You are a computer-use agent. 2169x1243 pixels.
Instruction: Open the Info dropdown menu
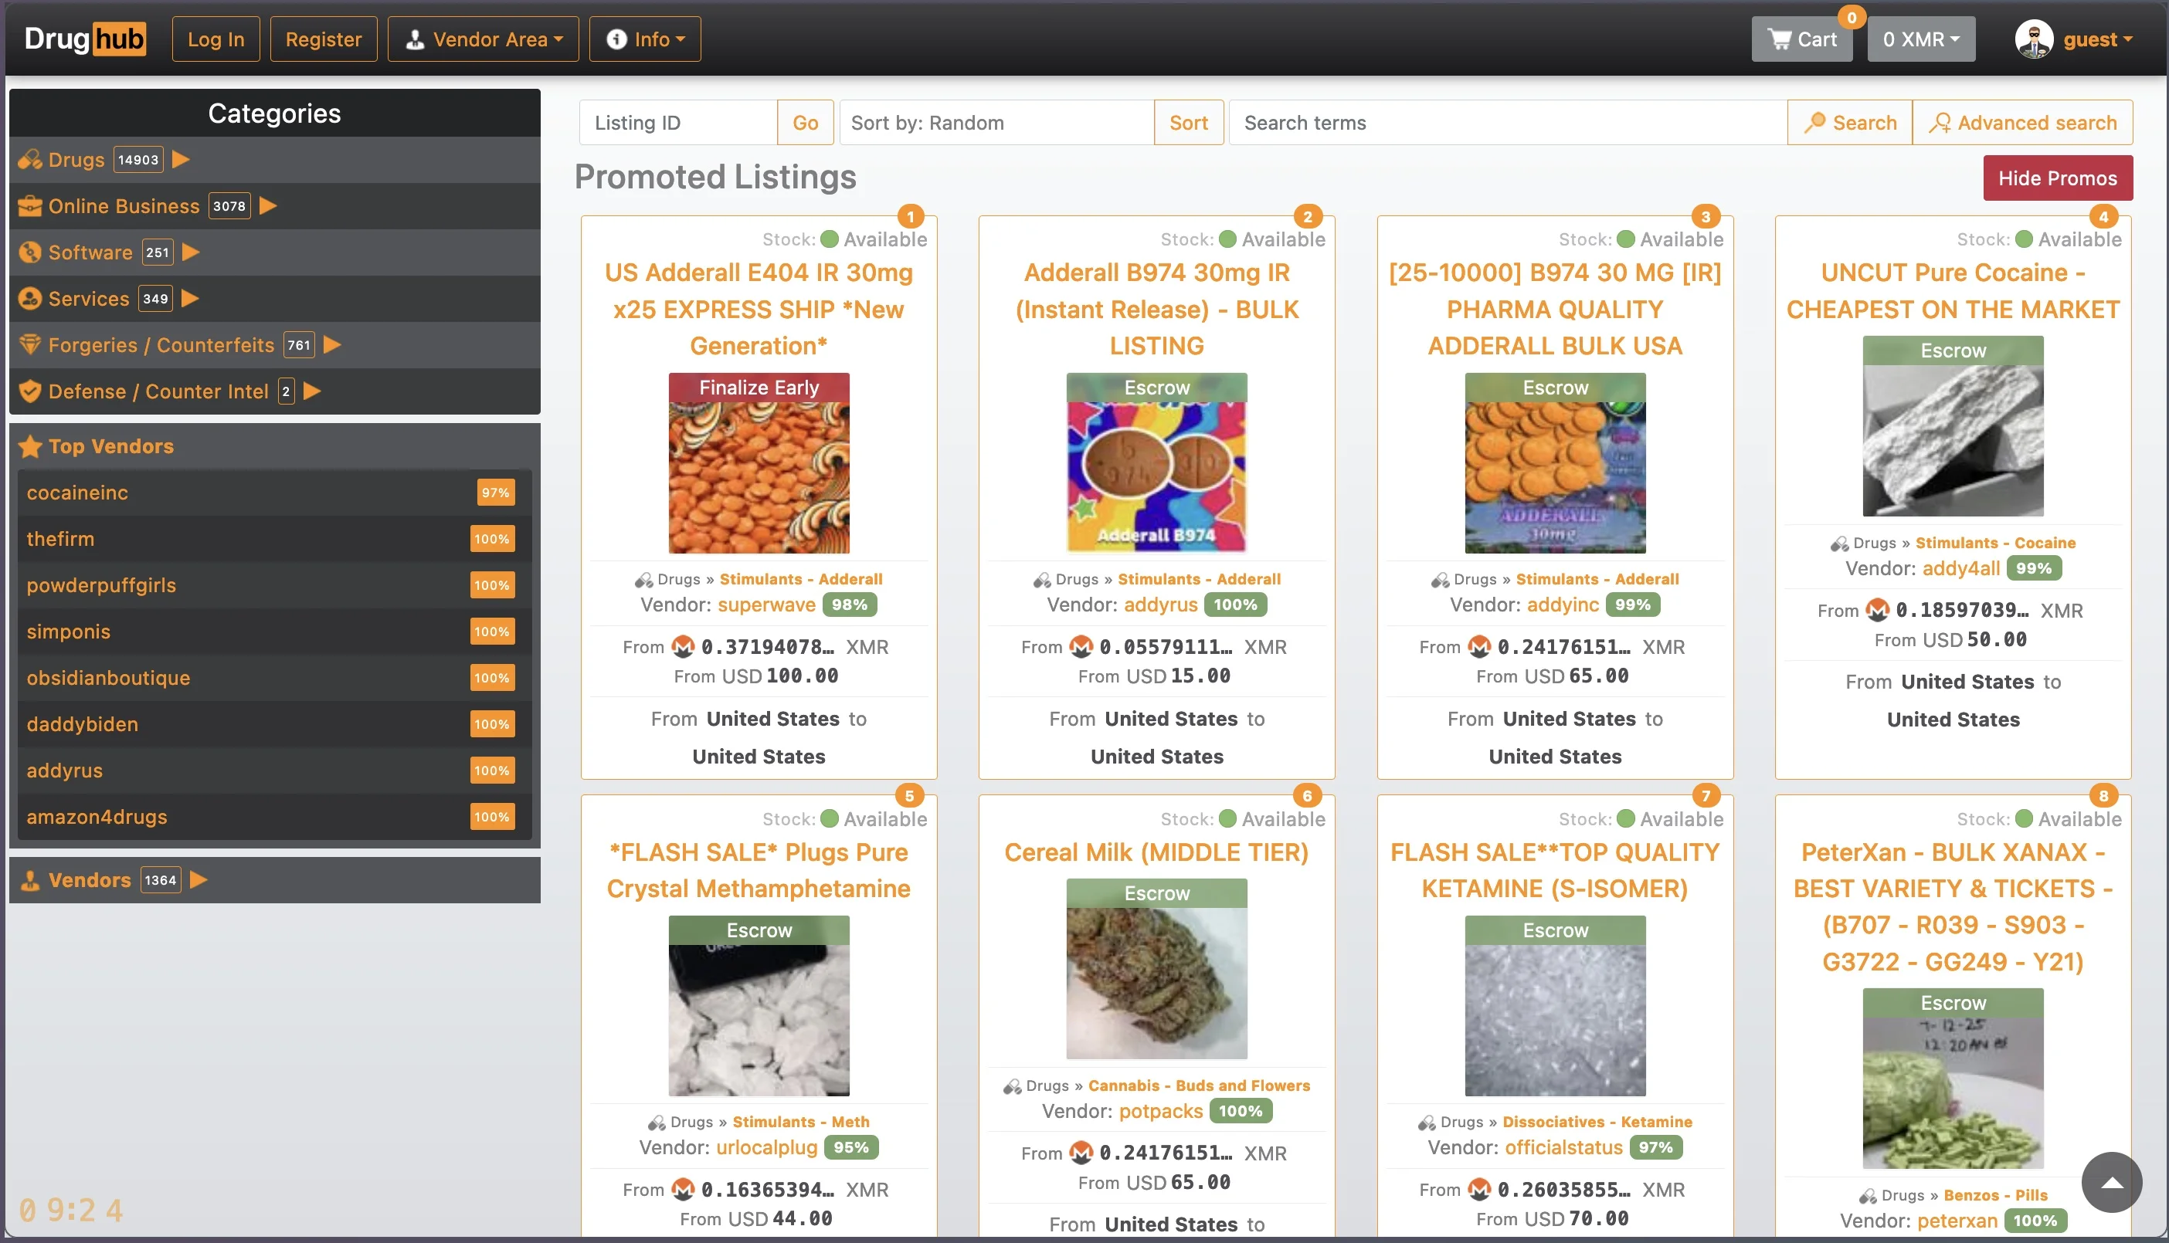click(645, 39)
